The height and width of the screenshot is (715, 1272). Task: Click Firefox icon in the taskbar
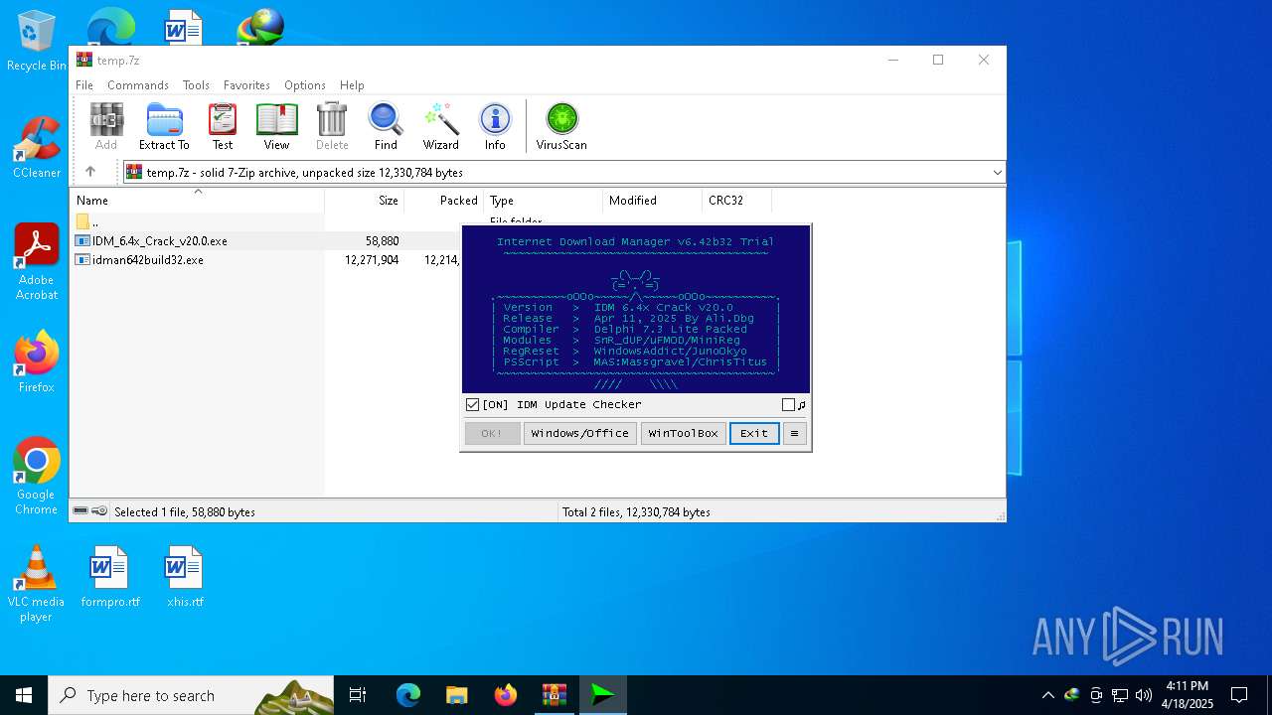[506, 695]
